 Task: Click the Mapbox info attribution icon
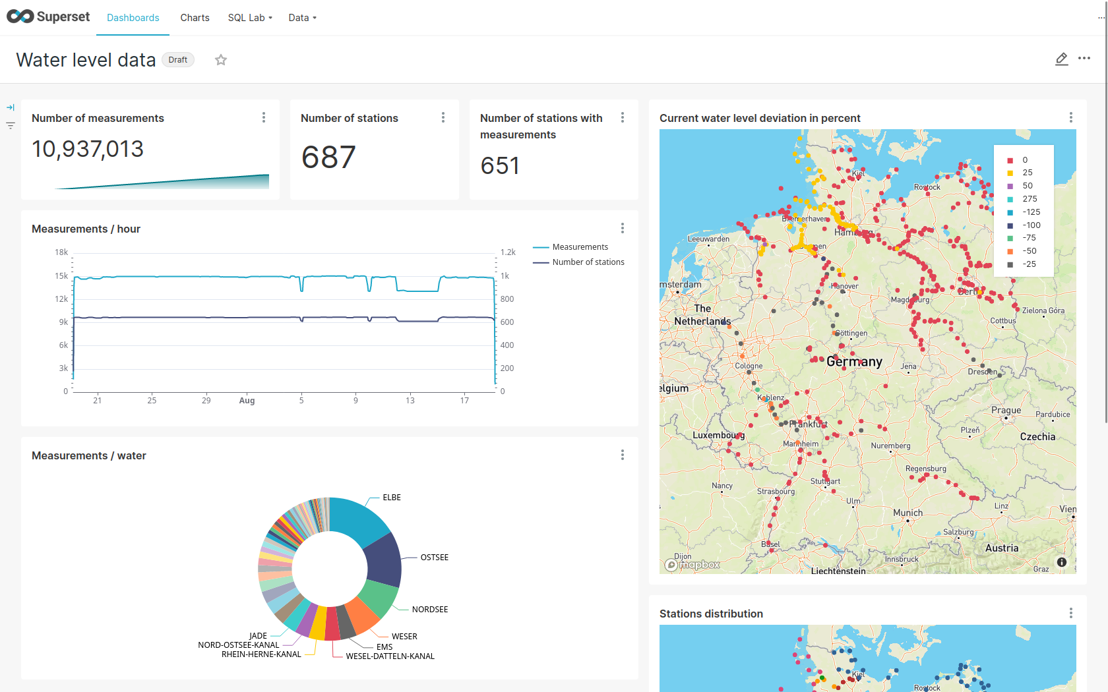pos(1062,562)
